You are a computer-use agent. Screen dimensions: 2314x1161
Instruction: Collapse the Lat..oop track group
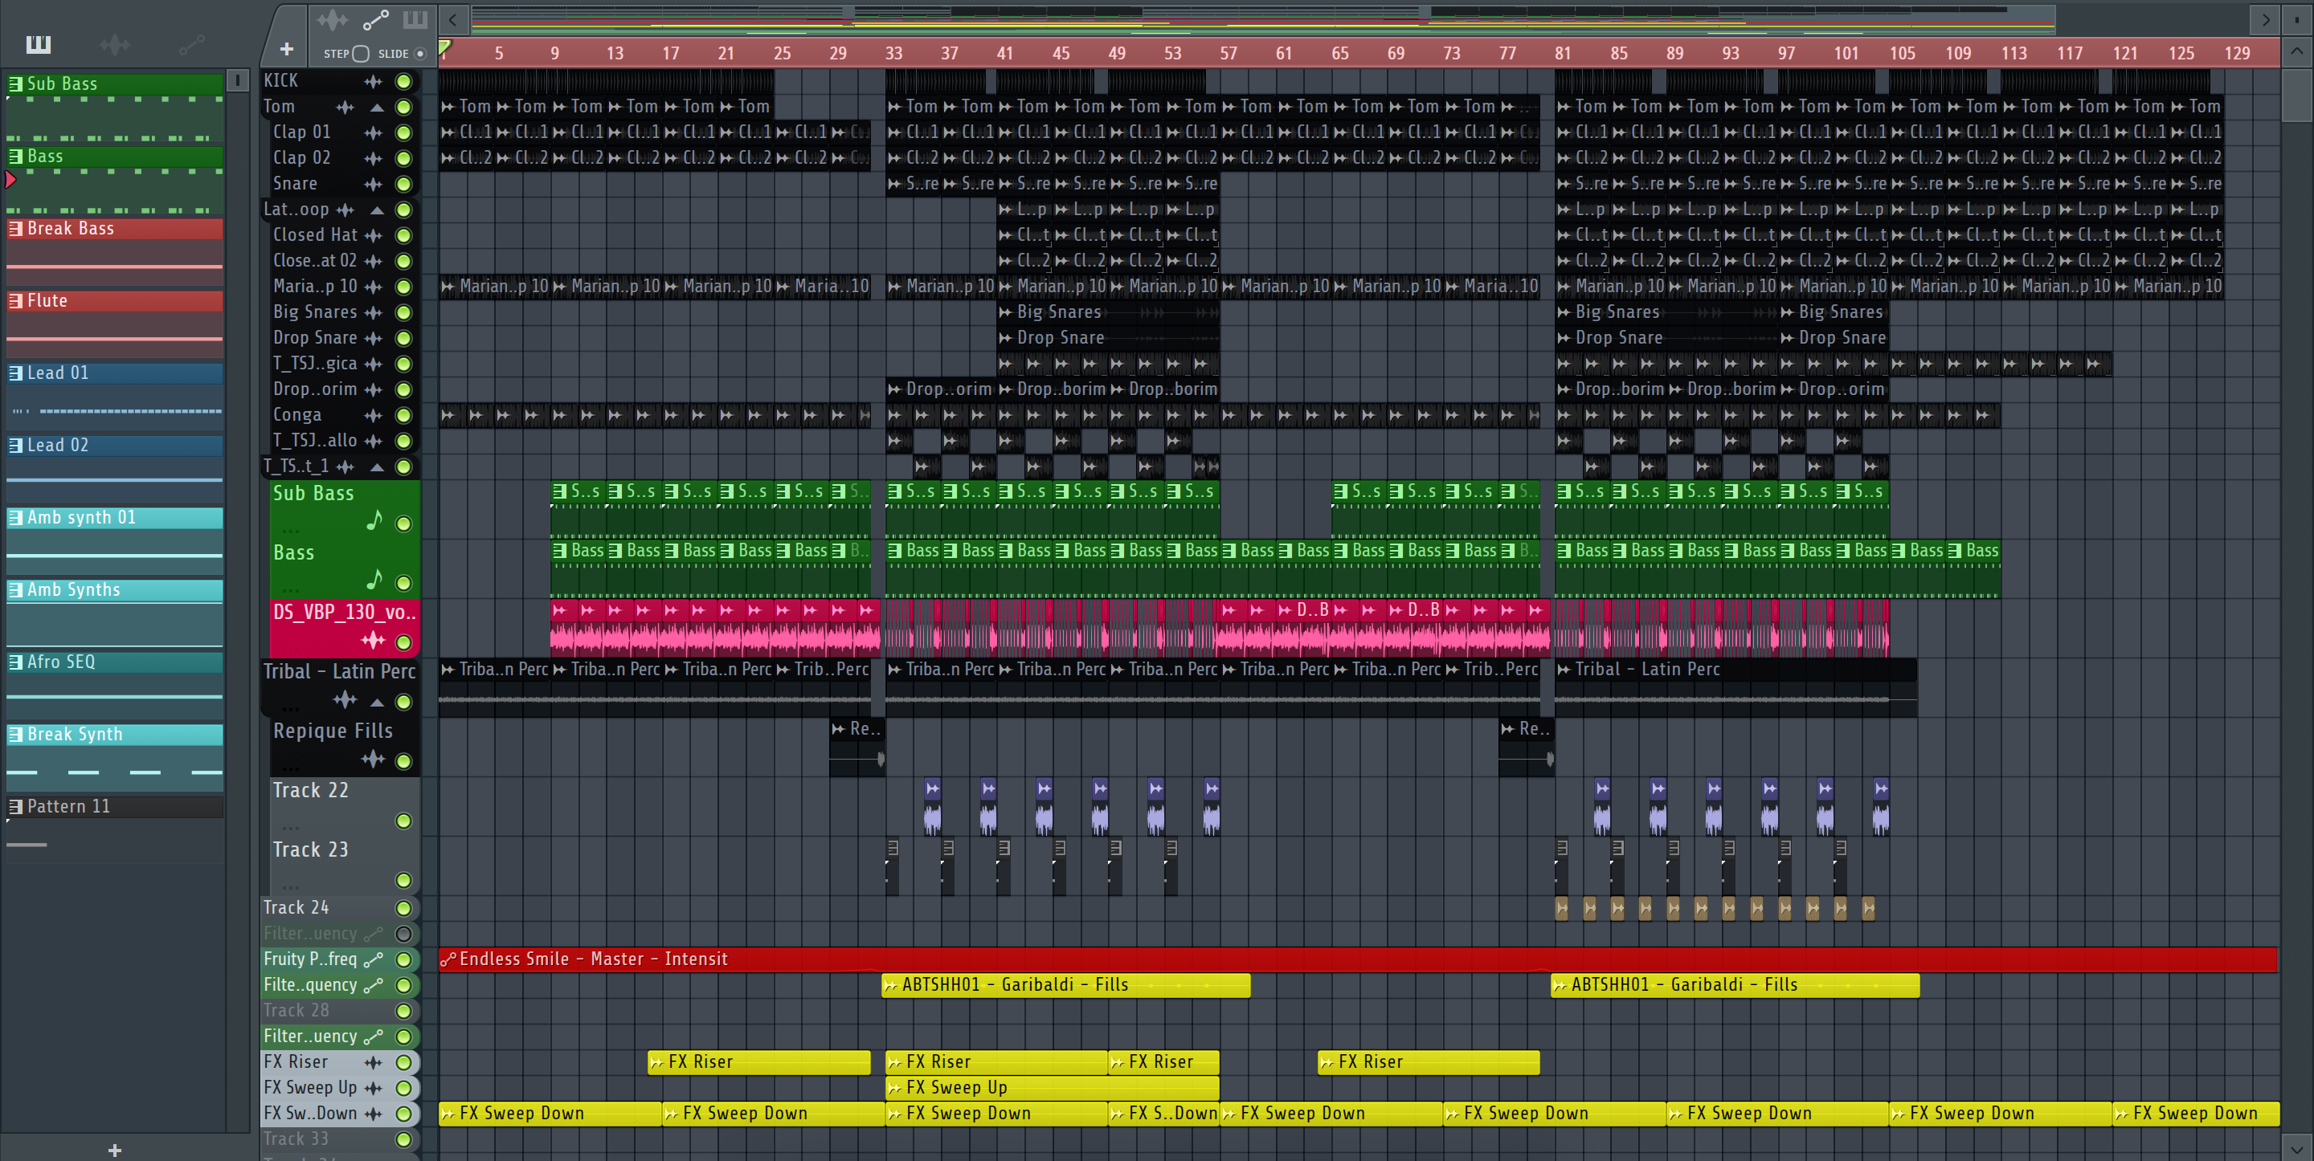coord(378,210)
